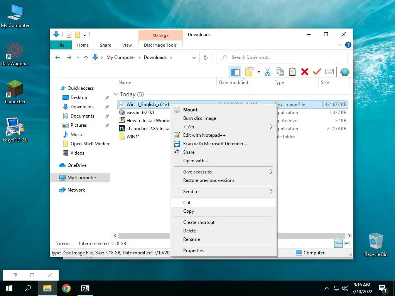This screenshot has height=296, width=395.
Task: Go back with the left arrow
Action: (57, 58)
